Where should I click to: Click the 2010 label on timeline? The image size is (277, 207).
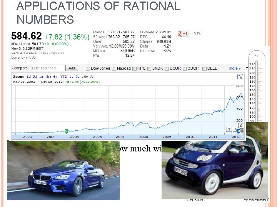pyautogui.click(x=190, y=137)
